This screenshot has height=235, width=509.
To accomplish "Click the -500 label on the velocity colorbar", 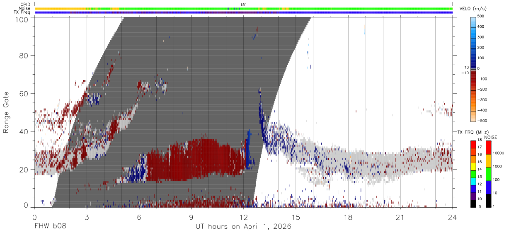I will click(x=482, y=121).
